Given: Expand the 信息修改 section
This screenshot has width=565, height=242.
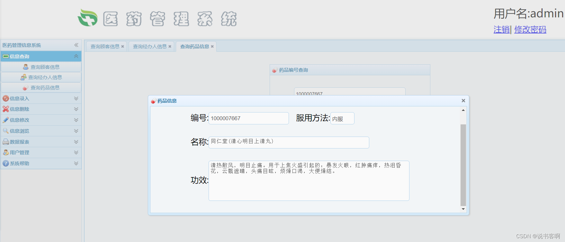Looking at the screenshot, I should tap(76, 120).
